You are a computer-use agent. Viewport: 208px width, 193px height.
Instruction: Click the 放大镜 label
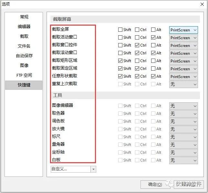[x=58, y=129]
